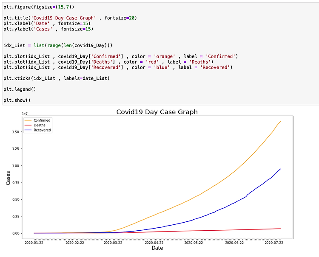Screen dimensions: 319x257
Task: Click the x-axis tick label 2020-03-22
Action: (113, 243)
